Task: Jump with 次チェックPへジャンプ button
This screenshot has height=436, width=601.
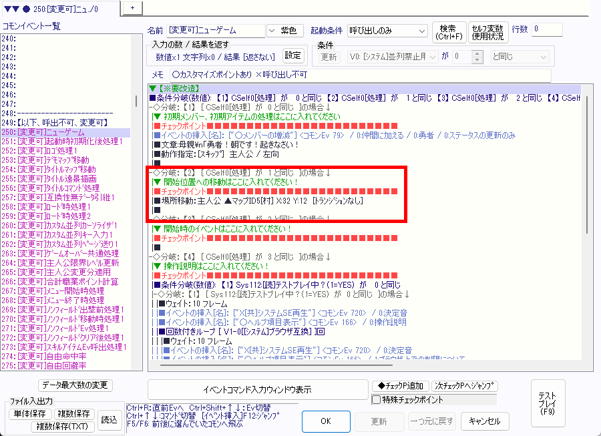Action: click(x=465, y=386)
